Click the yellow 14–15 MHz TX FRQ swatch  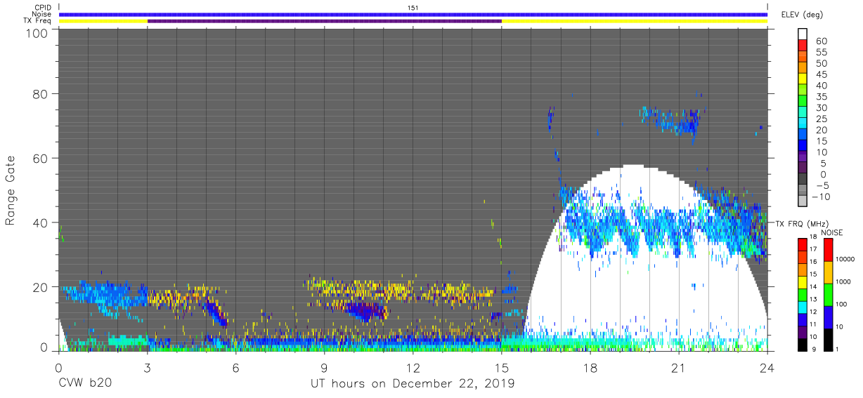click(x=803, y=281)
